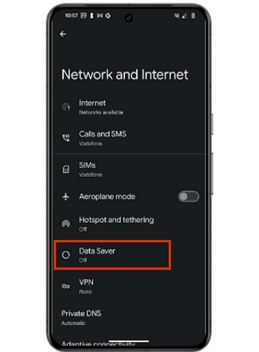Tap the Calls and SMS phone icon
The width and height of the screenshot is (259, 352).
[66, 138]
